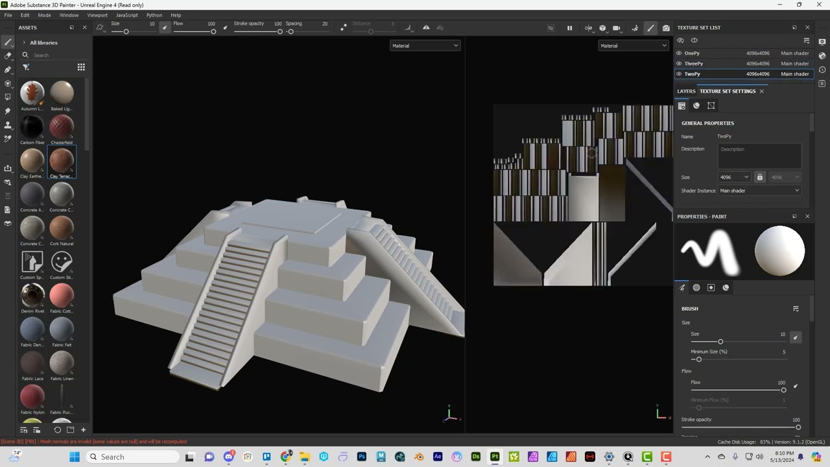
Task: Toggle visibility of TwoPy texture set
Action: point(679,74)
